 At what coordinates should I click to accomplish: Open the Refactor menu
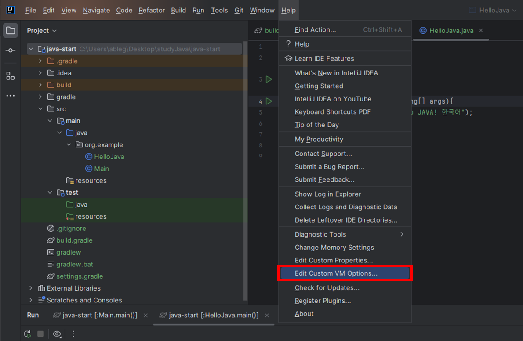pos(152,11)
